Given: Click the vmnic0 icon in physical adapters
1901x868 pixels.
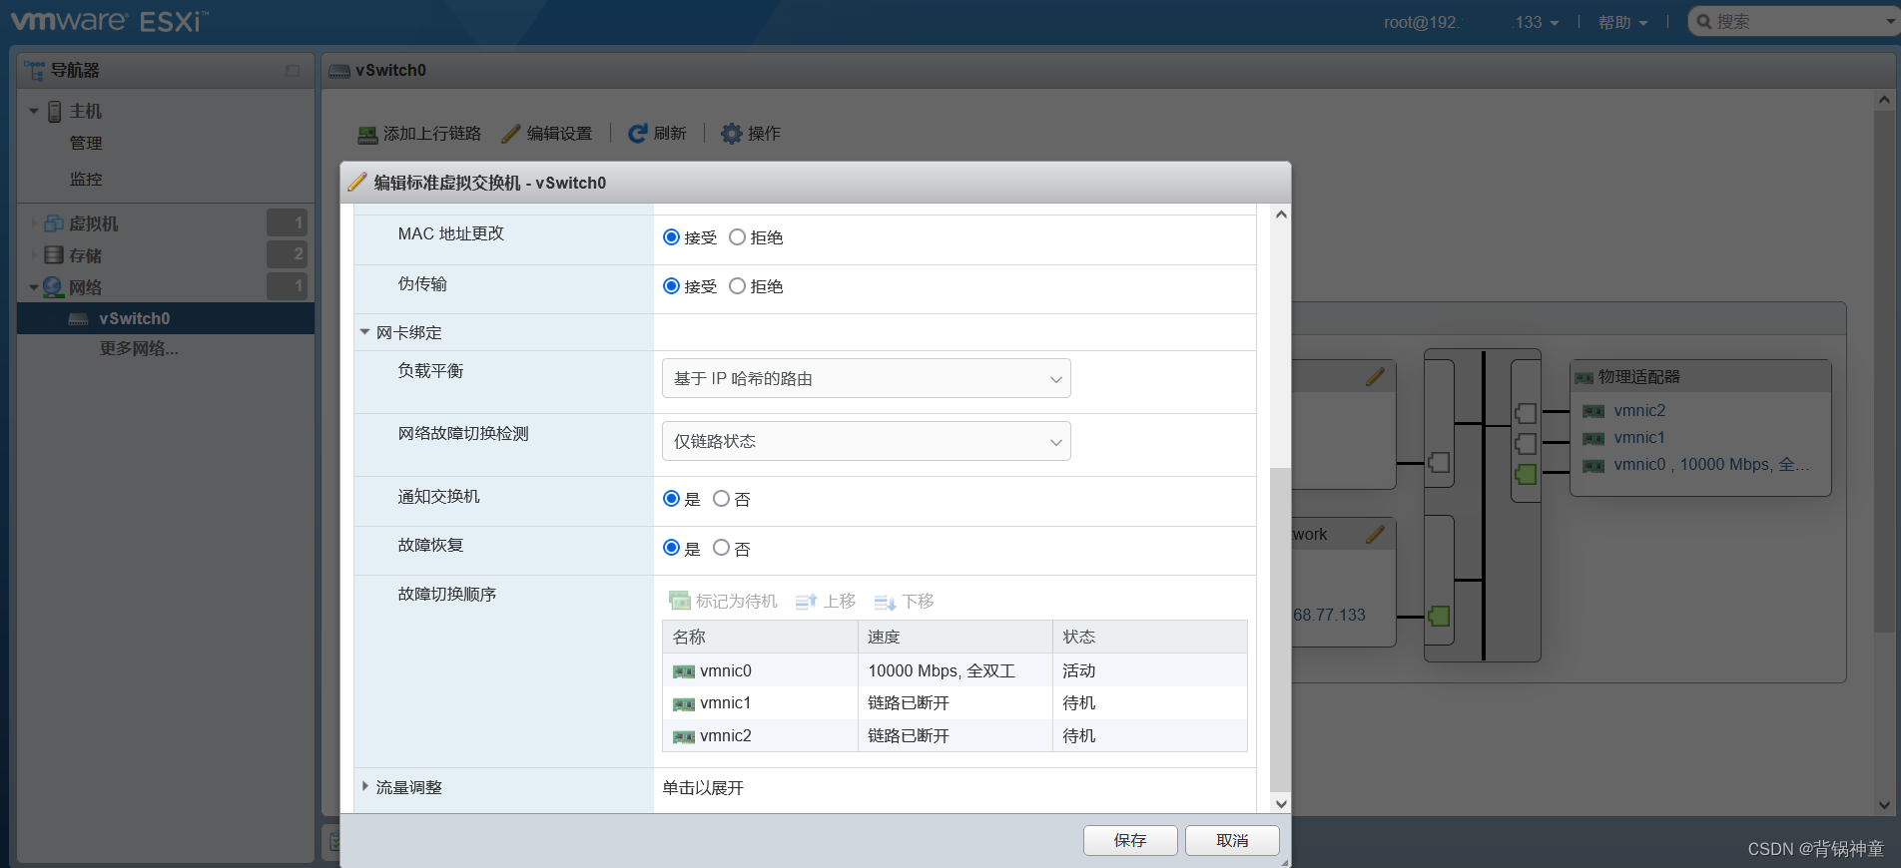Looking at the screenshot, I should click(x=1593, y=465).
